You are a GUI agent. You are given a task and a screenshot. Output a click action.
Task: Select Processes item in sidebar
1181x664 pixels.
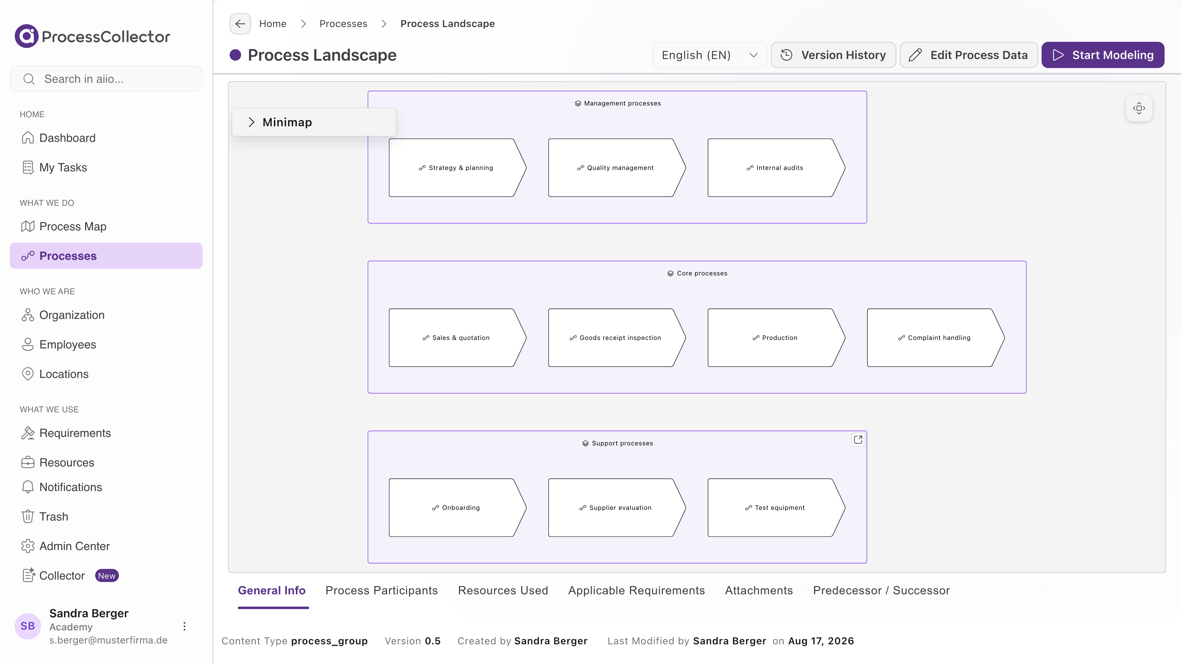tap(106, 256)
